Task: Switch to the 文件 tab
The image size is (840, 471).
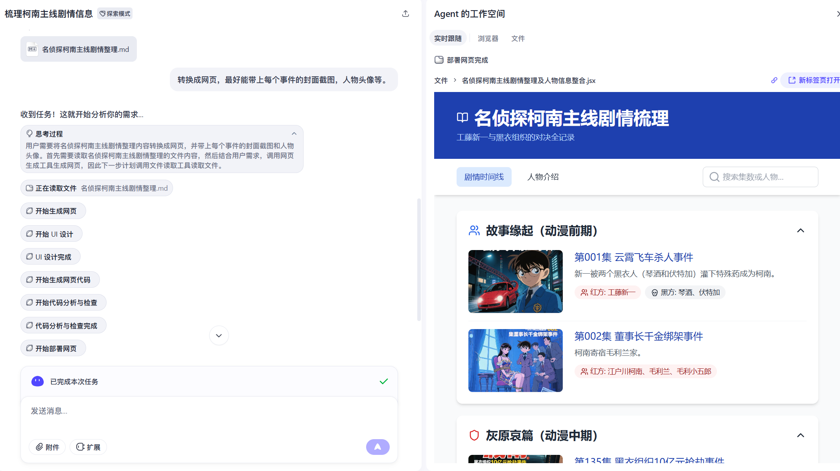Action: coord(518,39)
